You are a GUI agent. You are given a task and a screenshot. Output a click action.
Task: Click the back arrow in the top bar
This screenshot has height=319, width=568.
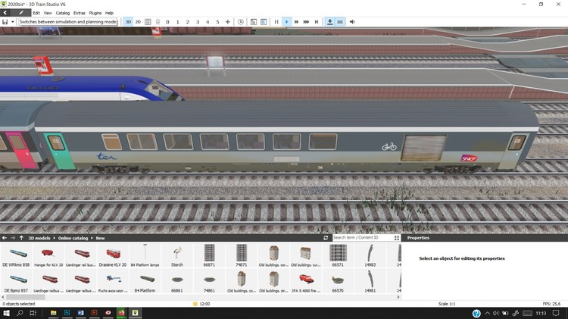pos(5,13)
